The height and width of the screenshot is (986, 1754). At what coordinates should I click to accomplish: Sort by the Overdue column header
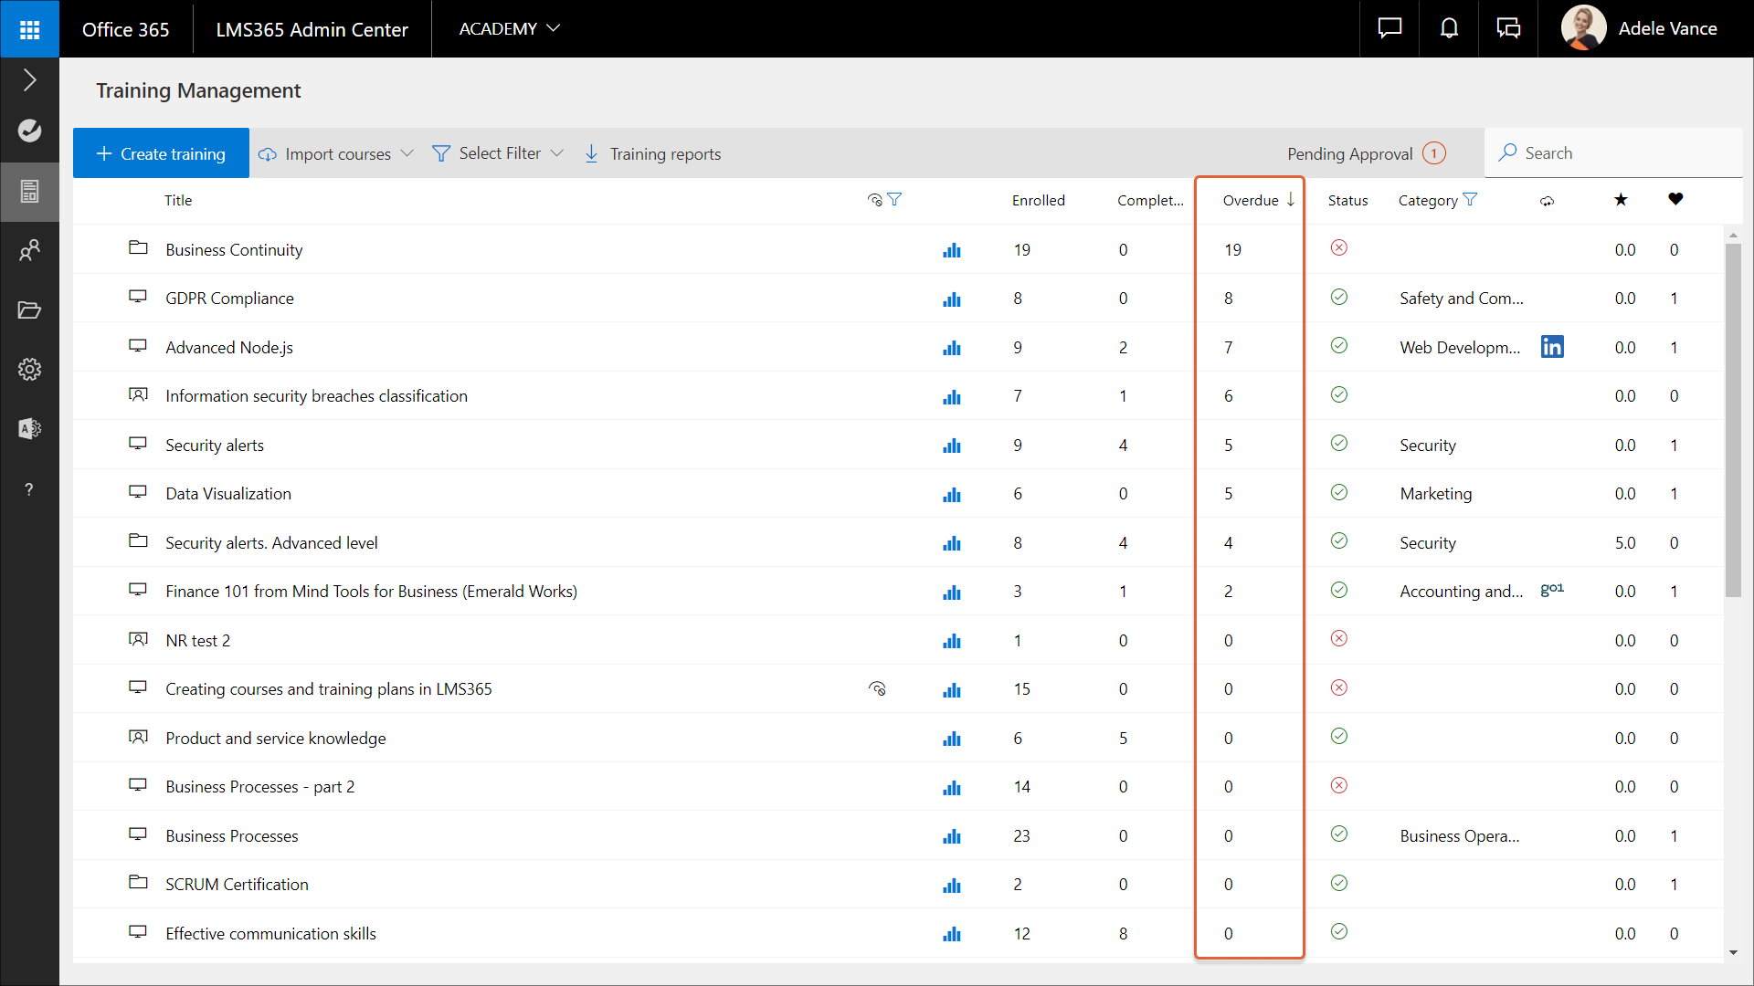pos(1251,200)
